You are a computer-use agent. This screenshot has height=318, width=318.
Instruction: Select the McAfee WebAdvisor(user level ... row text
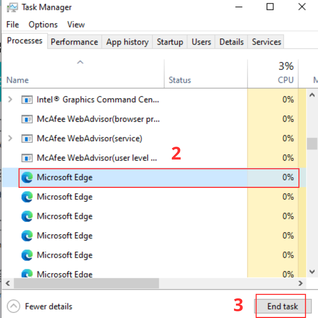[97, 158]
